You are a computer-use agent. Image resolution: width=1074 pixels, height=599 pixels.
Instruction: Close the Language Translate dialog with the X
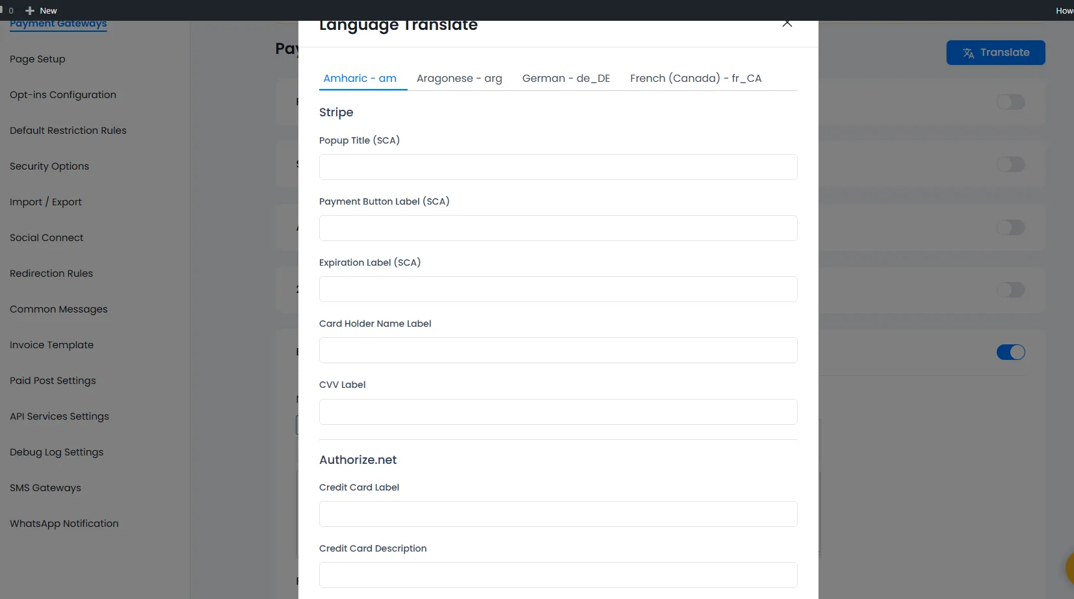click(x=787, y=23)
